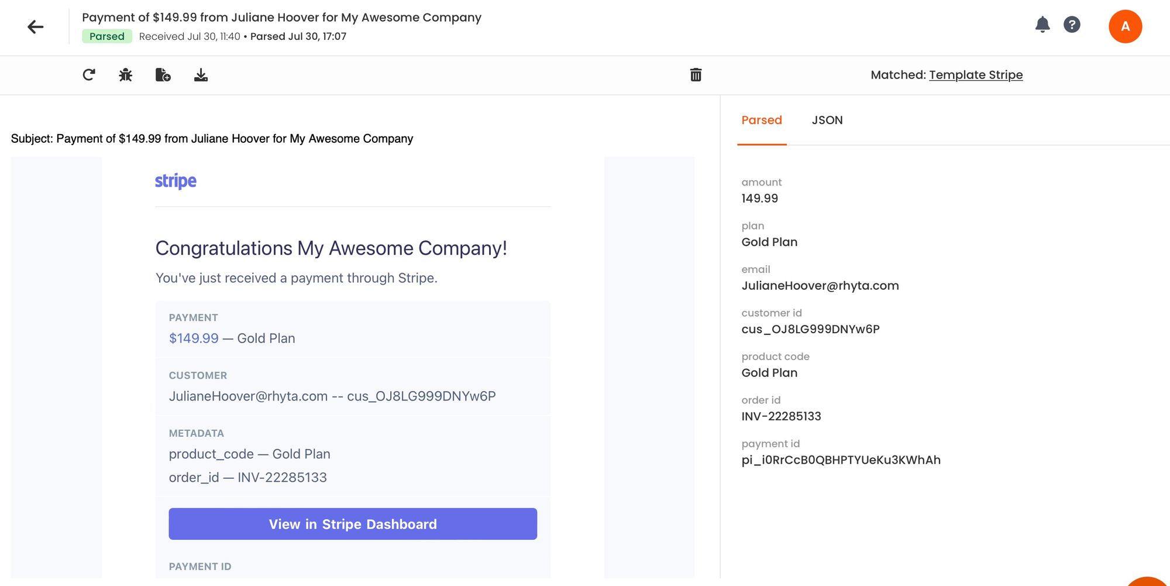Click the parsed order id INV-22285133
1170x586 pixels.
781,416
